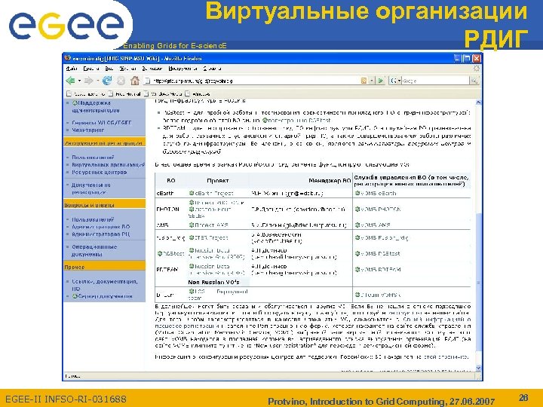
Task: Open the Журнал menu
Action: tap(127, 69)
